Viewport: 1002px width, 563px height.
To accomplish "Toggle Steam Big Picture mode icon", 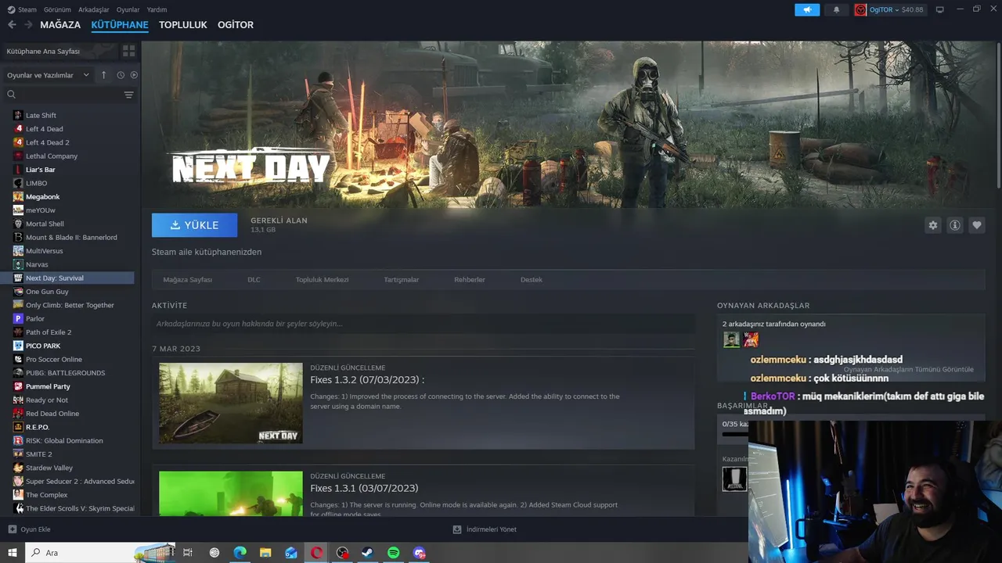I will tap(940, 9).
